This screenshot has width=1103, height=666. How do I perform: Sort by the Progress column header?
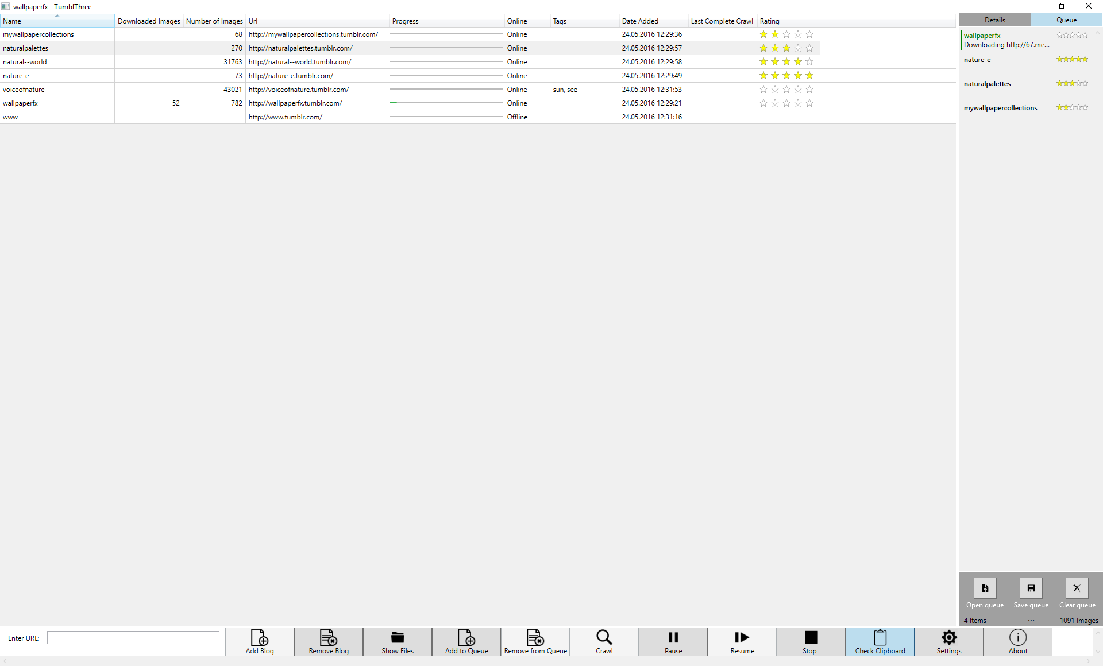[x=447, y=21]
